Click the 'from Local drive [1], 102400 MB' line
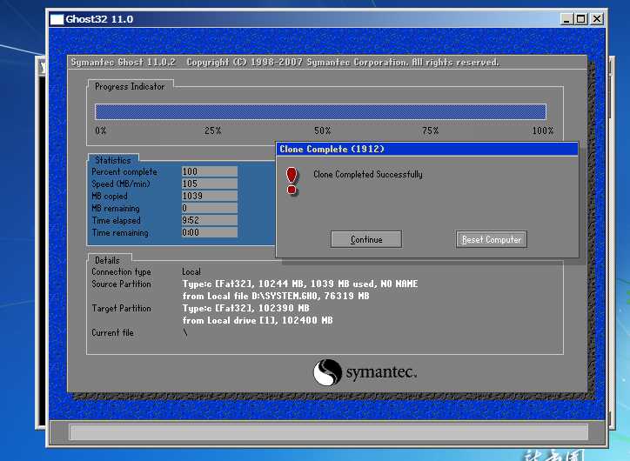 pos(258,320)
